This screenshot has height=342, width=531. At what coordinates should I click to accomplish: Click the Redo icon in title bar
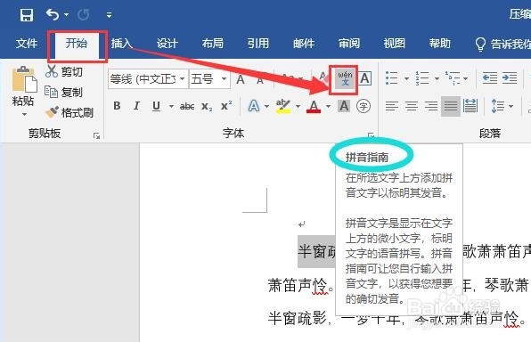[x=84, y=15]
